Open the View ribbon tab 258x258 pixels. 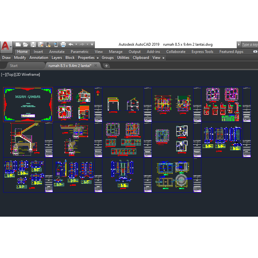[x=99, y=52]
